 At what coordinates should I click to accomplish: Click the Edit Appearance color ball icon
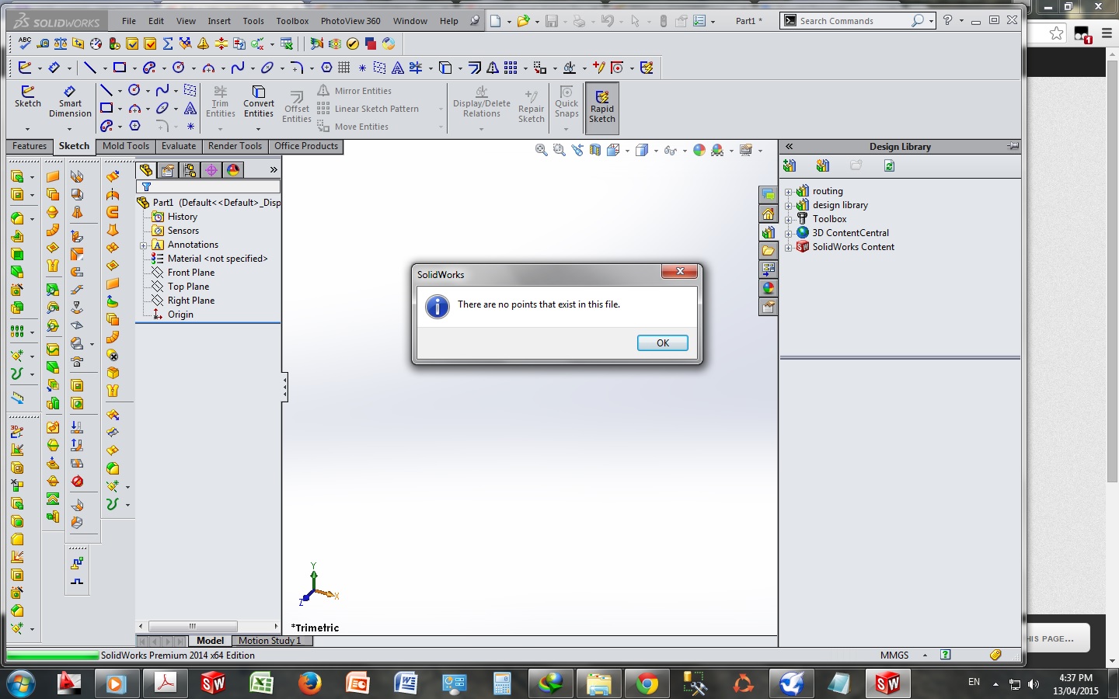[x=699, y=150]
